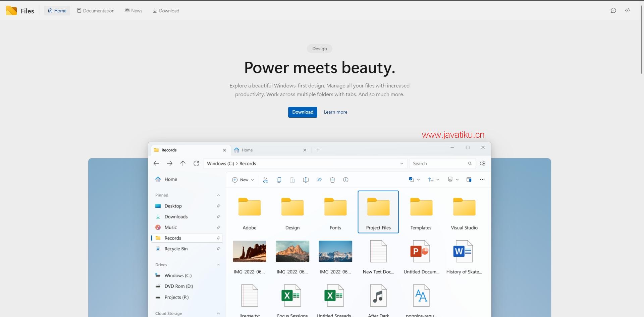This screenshot has width=644, height=317.
Task: Select the Fonts folder
Action: click(x=335, y=212)
